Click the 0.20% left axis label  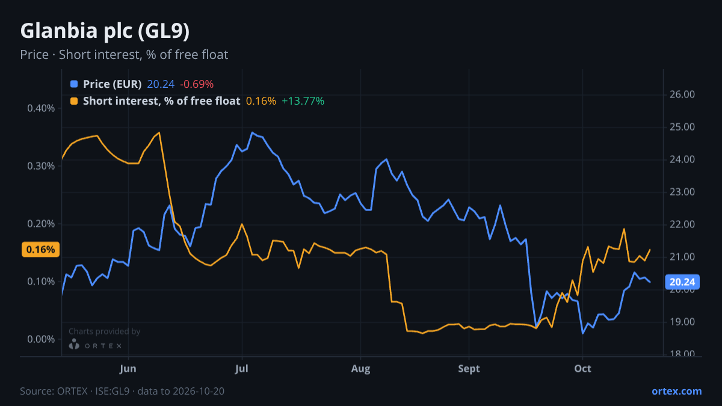click(41, 224)
